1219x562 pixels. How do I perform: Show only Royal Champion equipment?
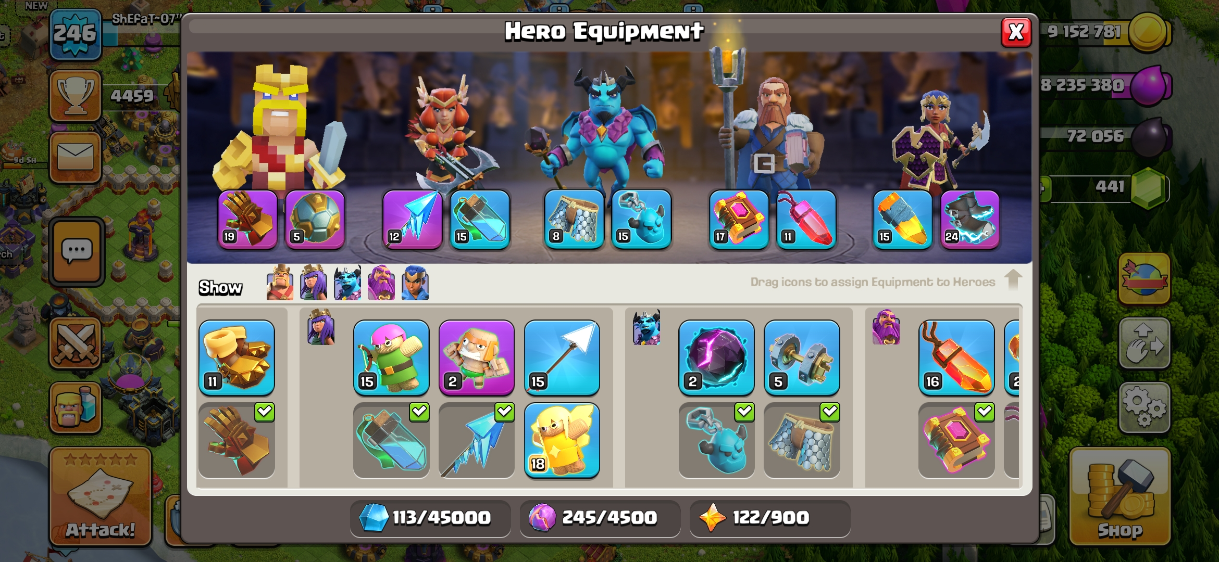point(415,283)
